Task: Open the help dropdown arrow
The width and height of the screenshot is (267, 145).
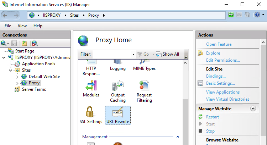Action: (263, 15)
